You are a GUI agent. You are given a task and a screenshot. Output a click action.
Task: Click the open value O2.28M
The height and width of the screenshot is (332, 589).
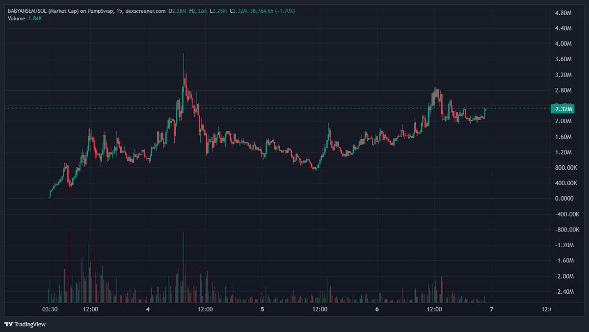(x=177, y=11)
